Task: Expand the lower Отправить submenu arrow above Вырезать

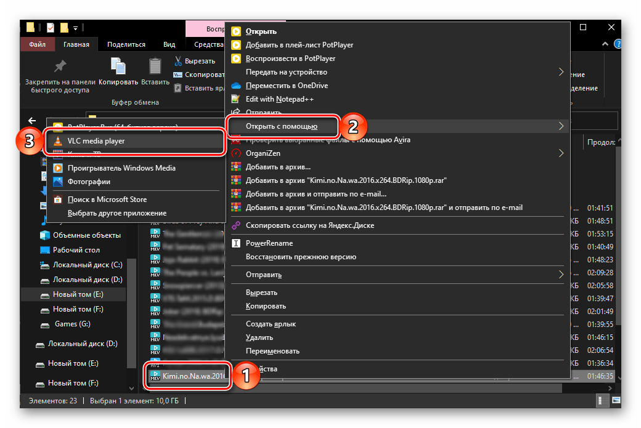Action: click(x=561, y=275)
